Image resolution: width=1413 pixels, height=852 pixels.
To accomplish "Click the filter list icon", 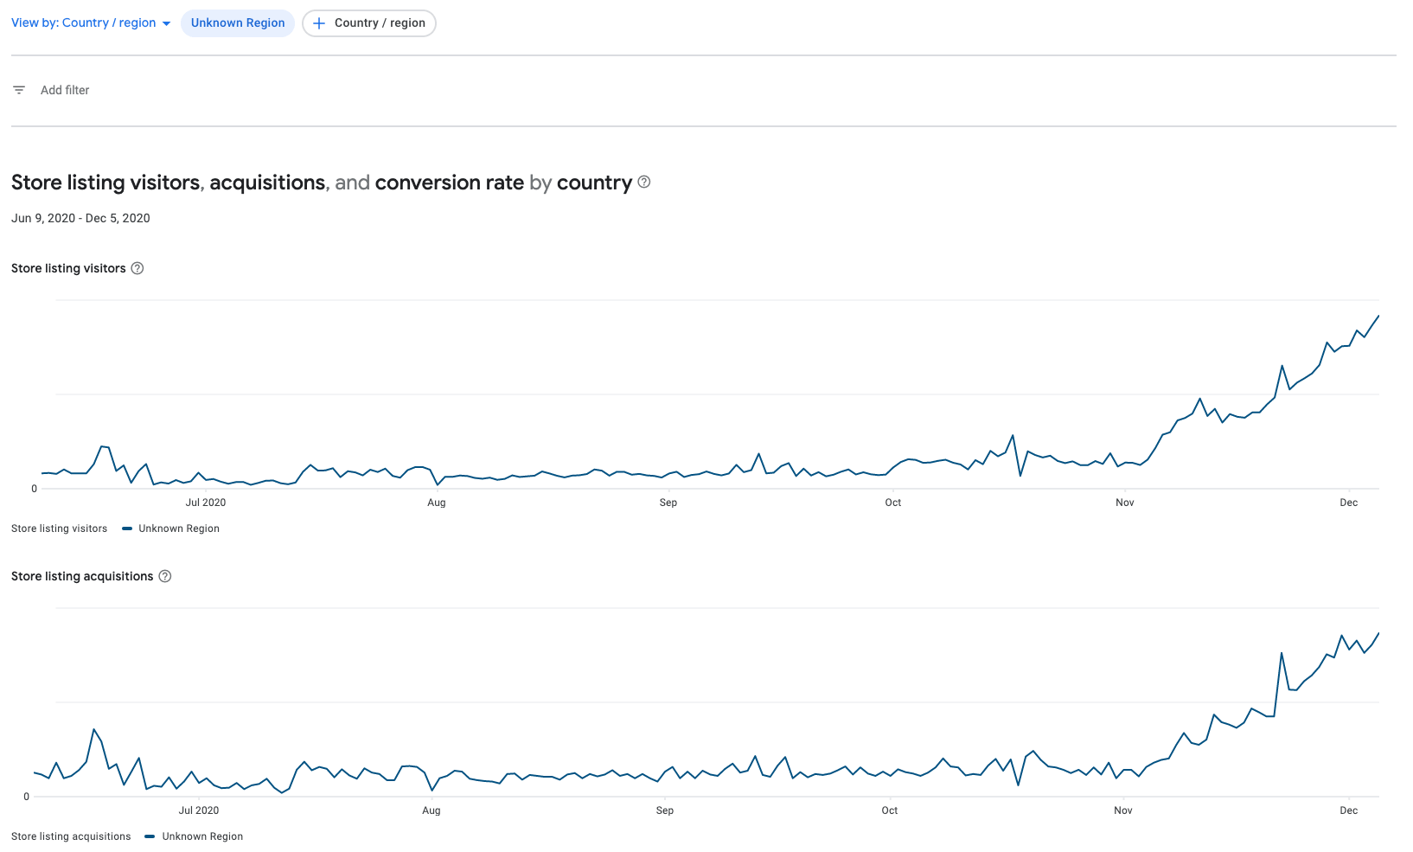I will pyautogui.click(x=19, y=90).
